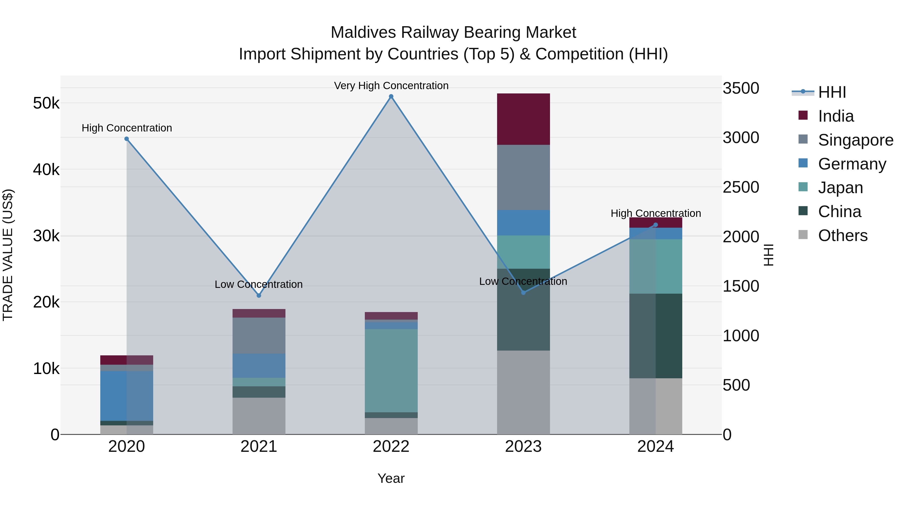Click the Japan segment of 2023 bar

tap(524, 252)
